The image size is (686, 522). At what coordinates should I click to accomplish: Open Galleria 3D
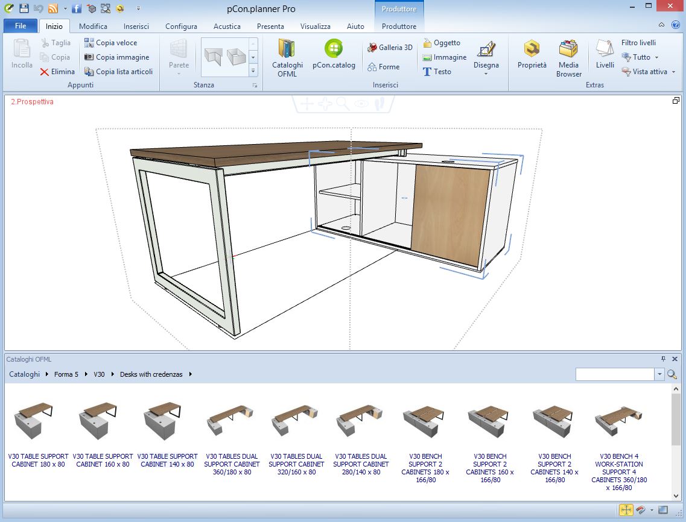tap(390, 48)
